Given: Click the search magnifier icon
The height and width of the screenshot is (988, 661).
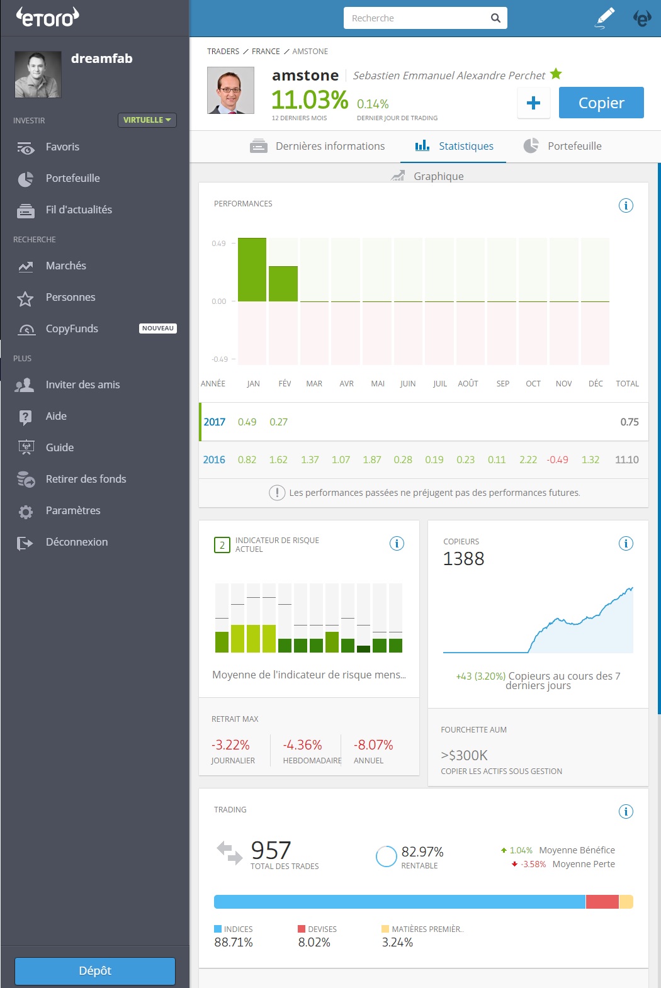Looking at the screenshot, I should [495, 18].
